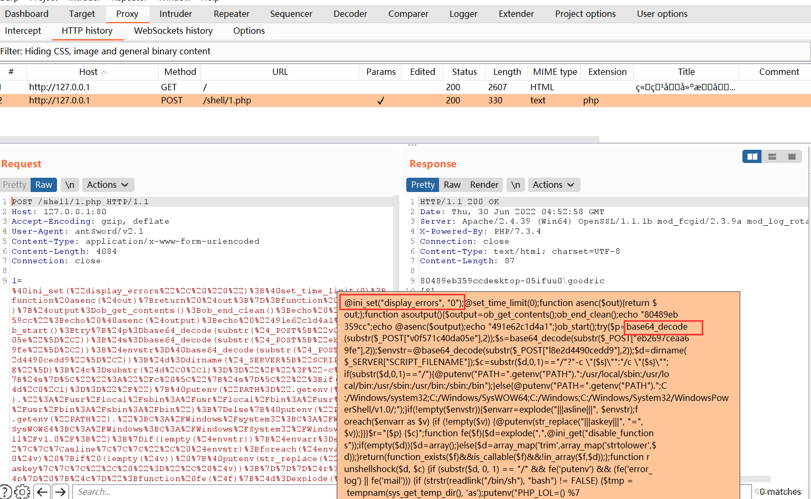Open search settings gear icon
This screenshot has height=499, width=811.
(22, 492)
